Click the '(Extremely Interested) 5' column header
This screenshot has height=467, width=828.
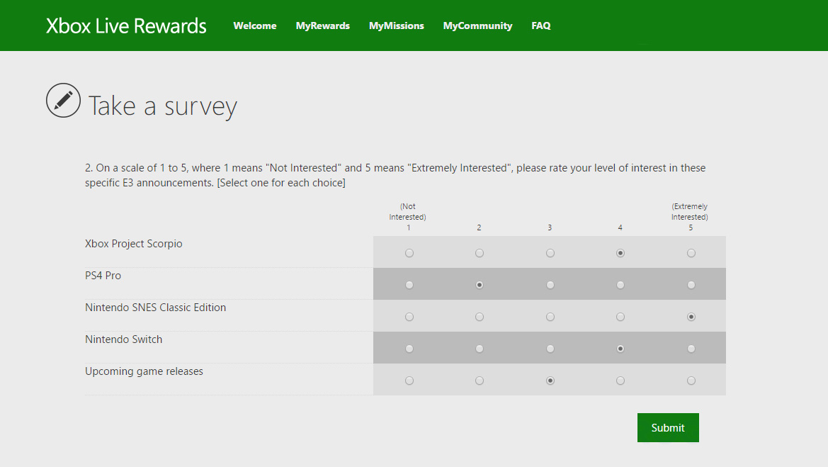point(690,217)
